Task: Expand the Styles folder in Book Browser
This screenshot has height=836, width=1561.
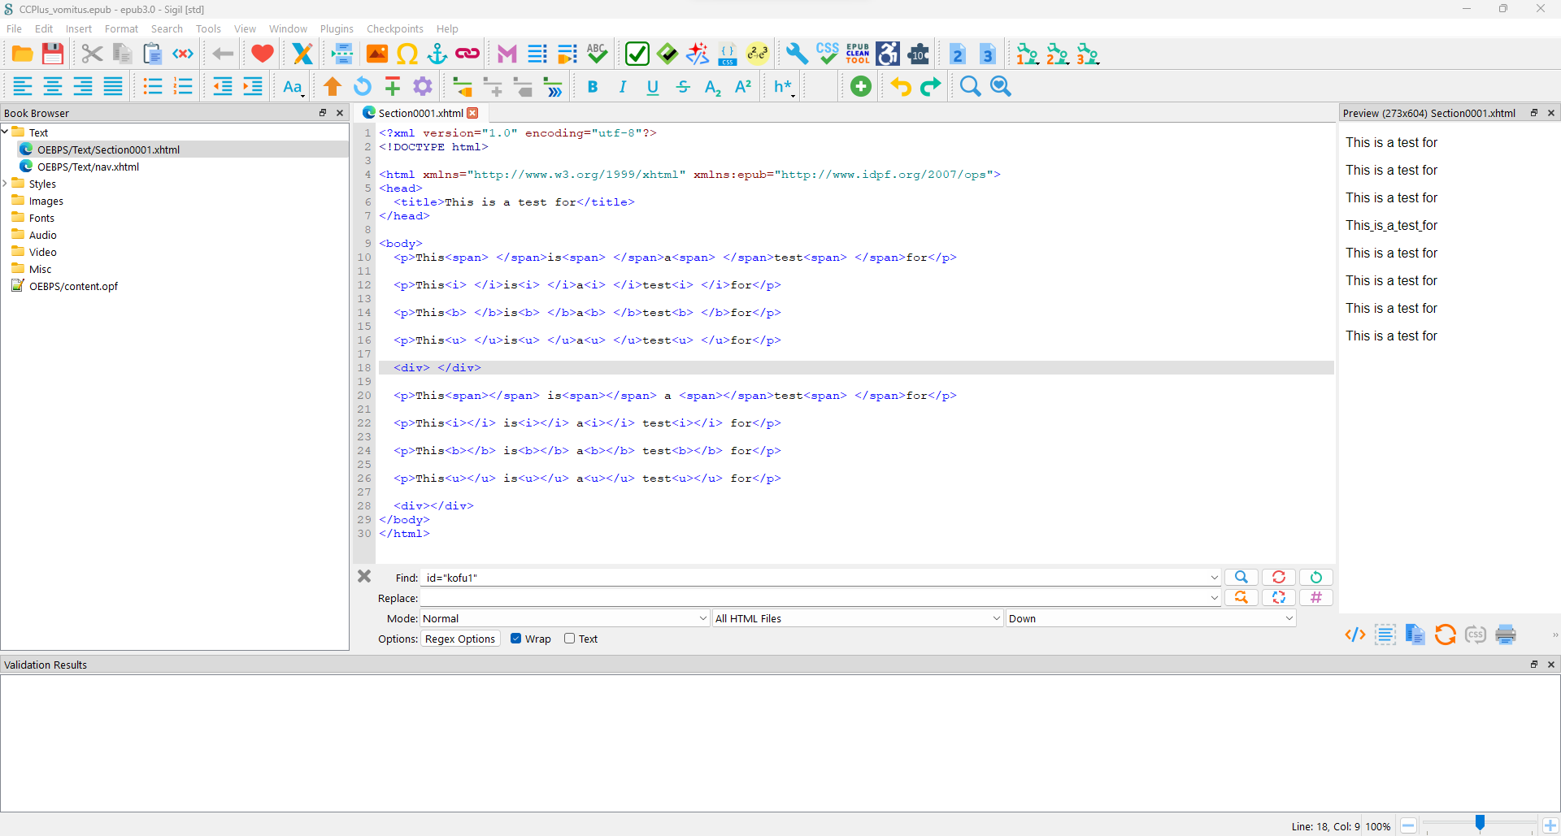Action: [6, 184]
